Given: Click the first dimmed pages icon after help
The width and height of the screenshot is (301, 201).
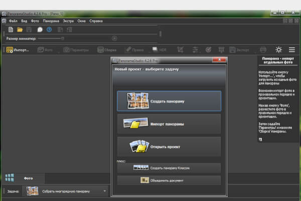Looking at the screenshot, I should coord(60,30).
